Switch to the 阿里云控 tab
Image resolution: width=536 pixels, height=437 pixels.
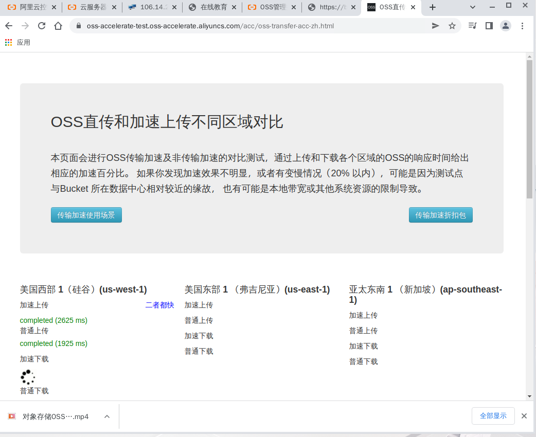click(x=30, y=7)
